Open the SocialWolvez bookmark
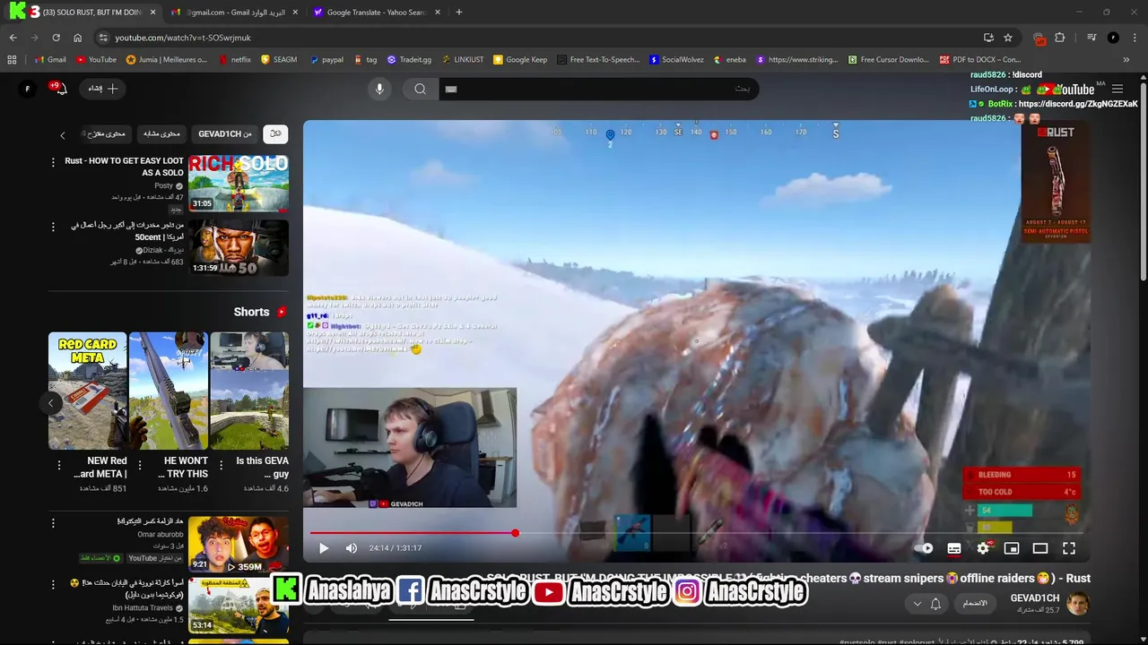 coord(676,60)
